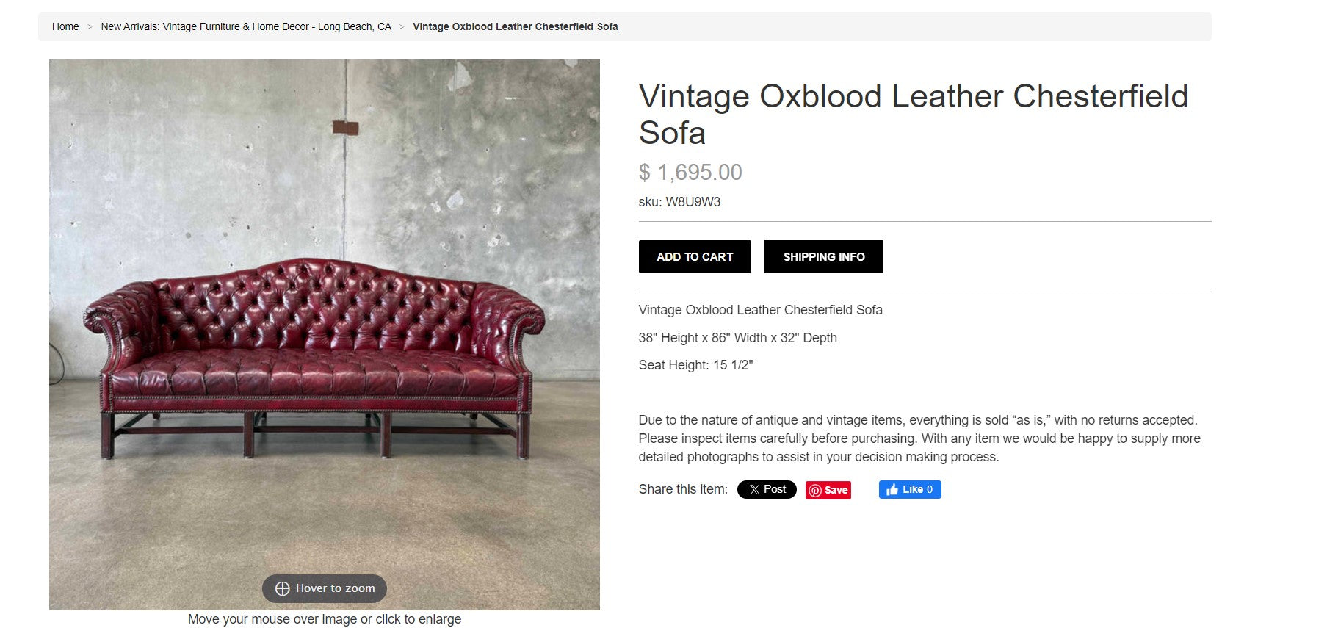Click the crosshair zoom icon on image

click(x=283, y=588)
